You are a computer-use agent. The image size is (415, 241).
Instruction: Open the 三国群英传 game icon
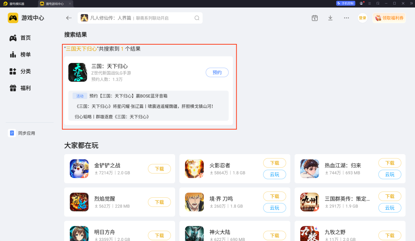click(309, 202)
